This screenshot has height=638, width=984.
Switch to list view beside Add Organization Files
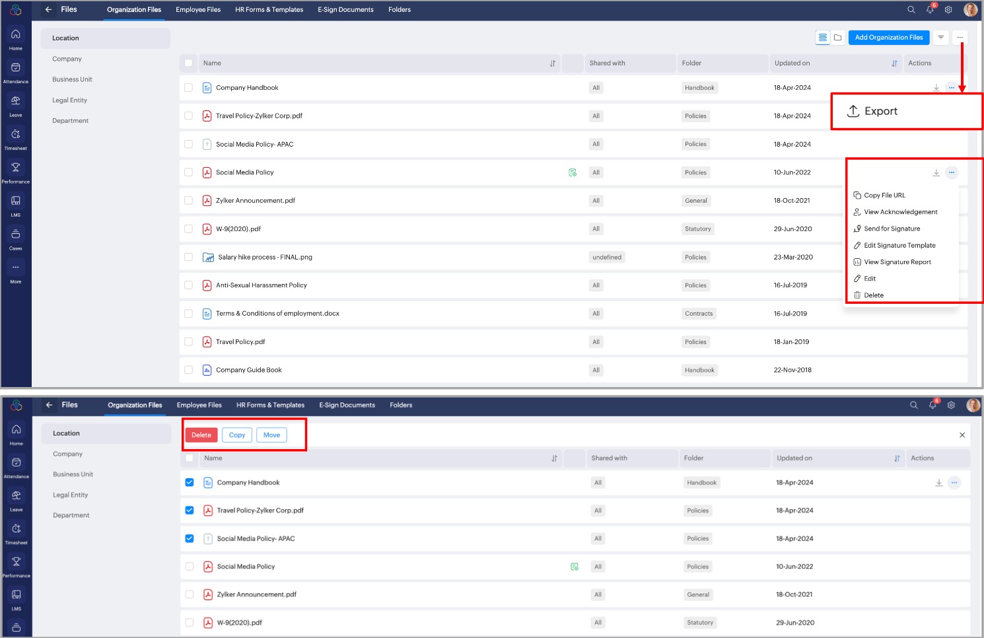tap(823, 38)
